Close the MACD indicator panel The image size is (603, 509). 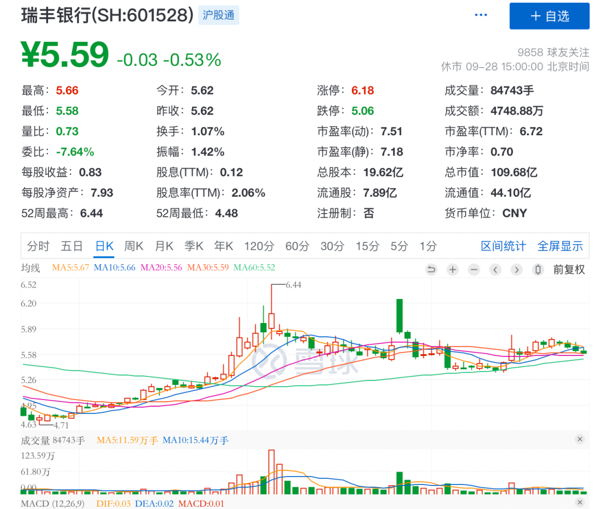click(x=580, y=502)
